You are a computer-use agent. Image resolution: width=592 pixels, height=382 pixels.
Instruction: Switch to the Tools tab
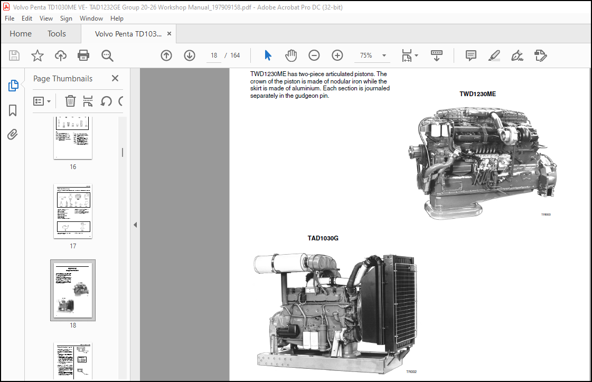pos(57,34)
